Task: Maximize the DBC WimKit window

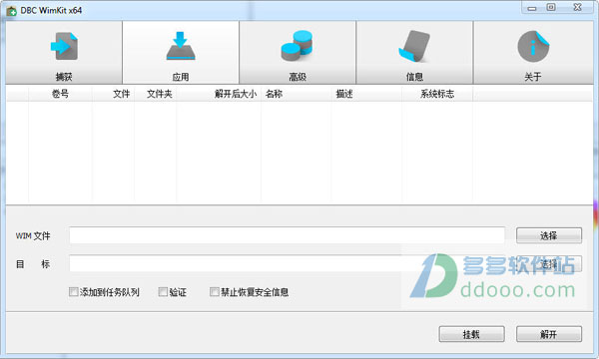Action: click(551, 7)
